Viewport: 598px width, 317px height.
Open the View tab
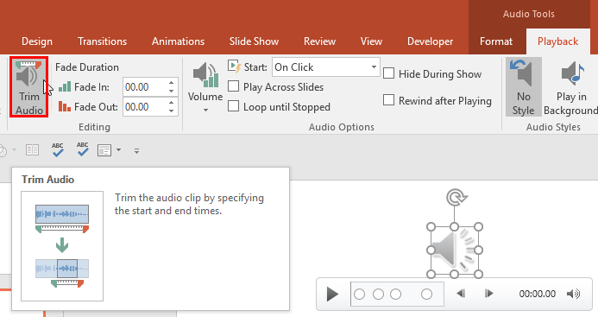point(371,41)
